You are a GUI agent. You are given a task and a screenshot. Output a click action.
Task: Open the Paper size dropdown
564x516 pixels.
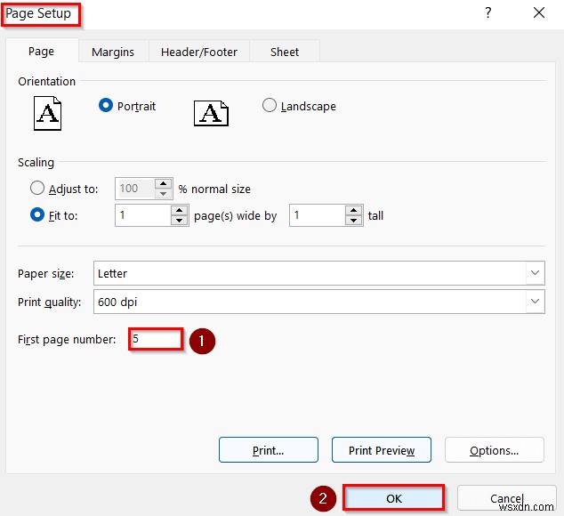(536, 273)
